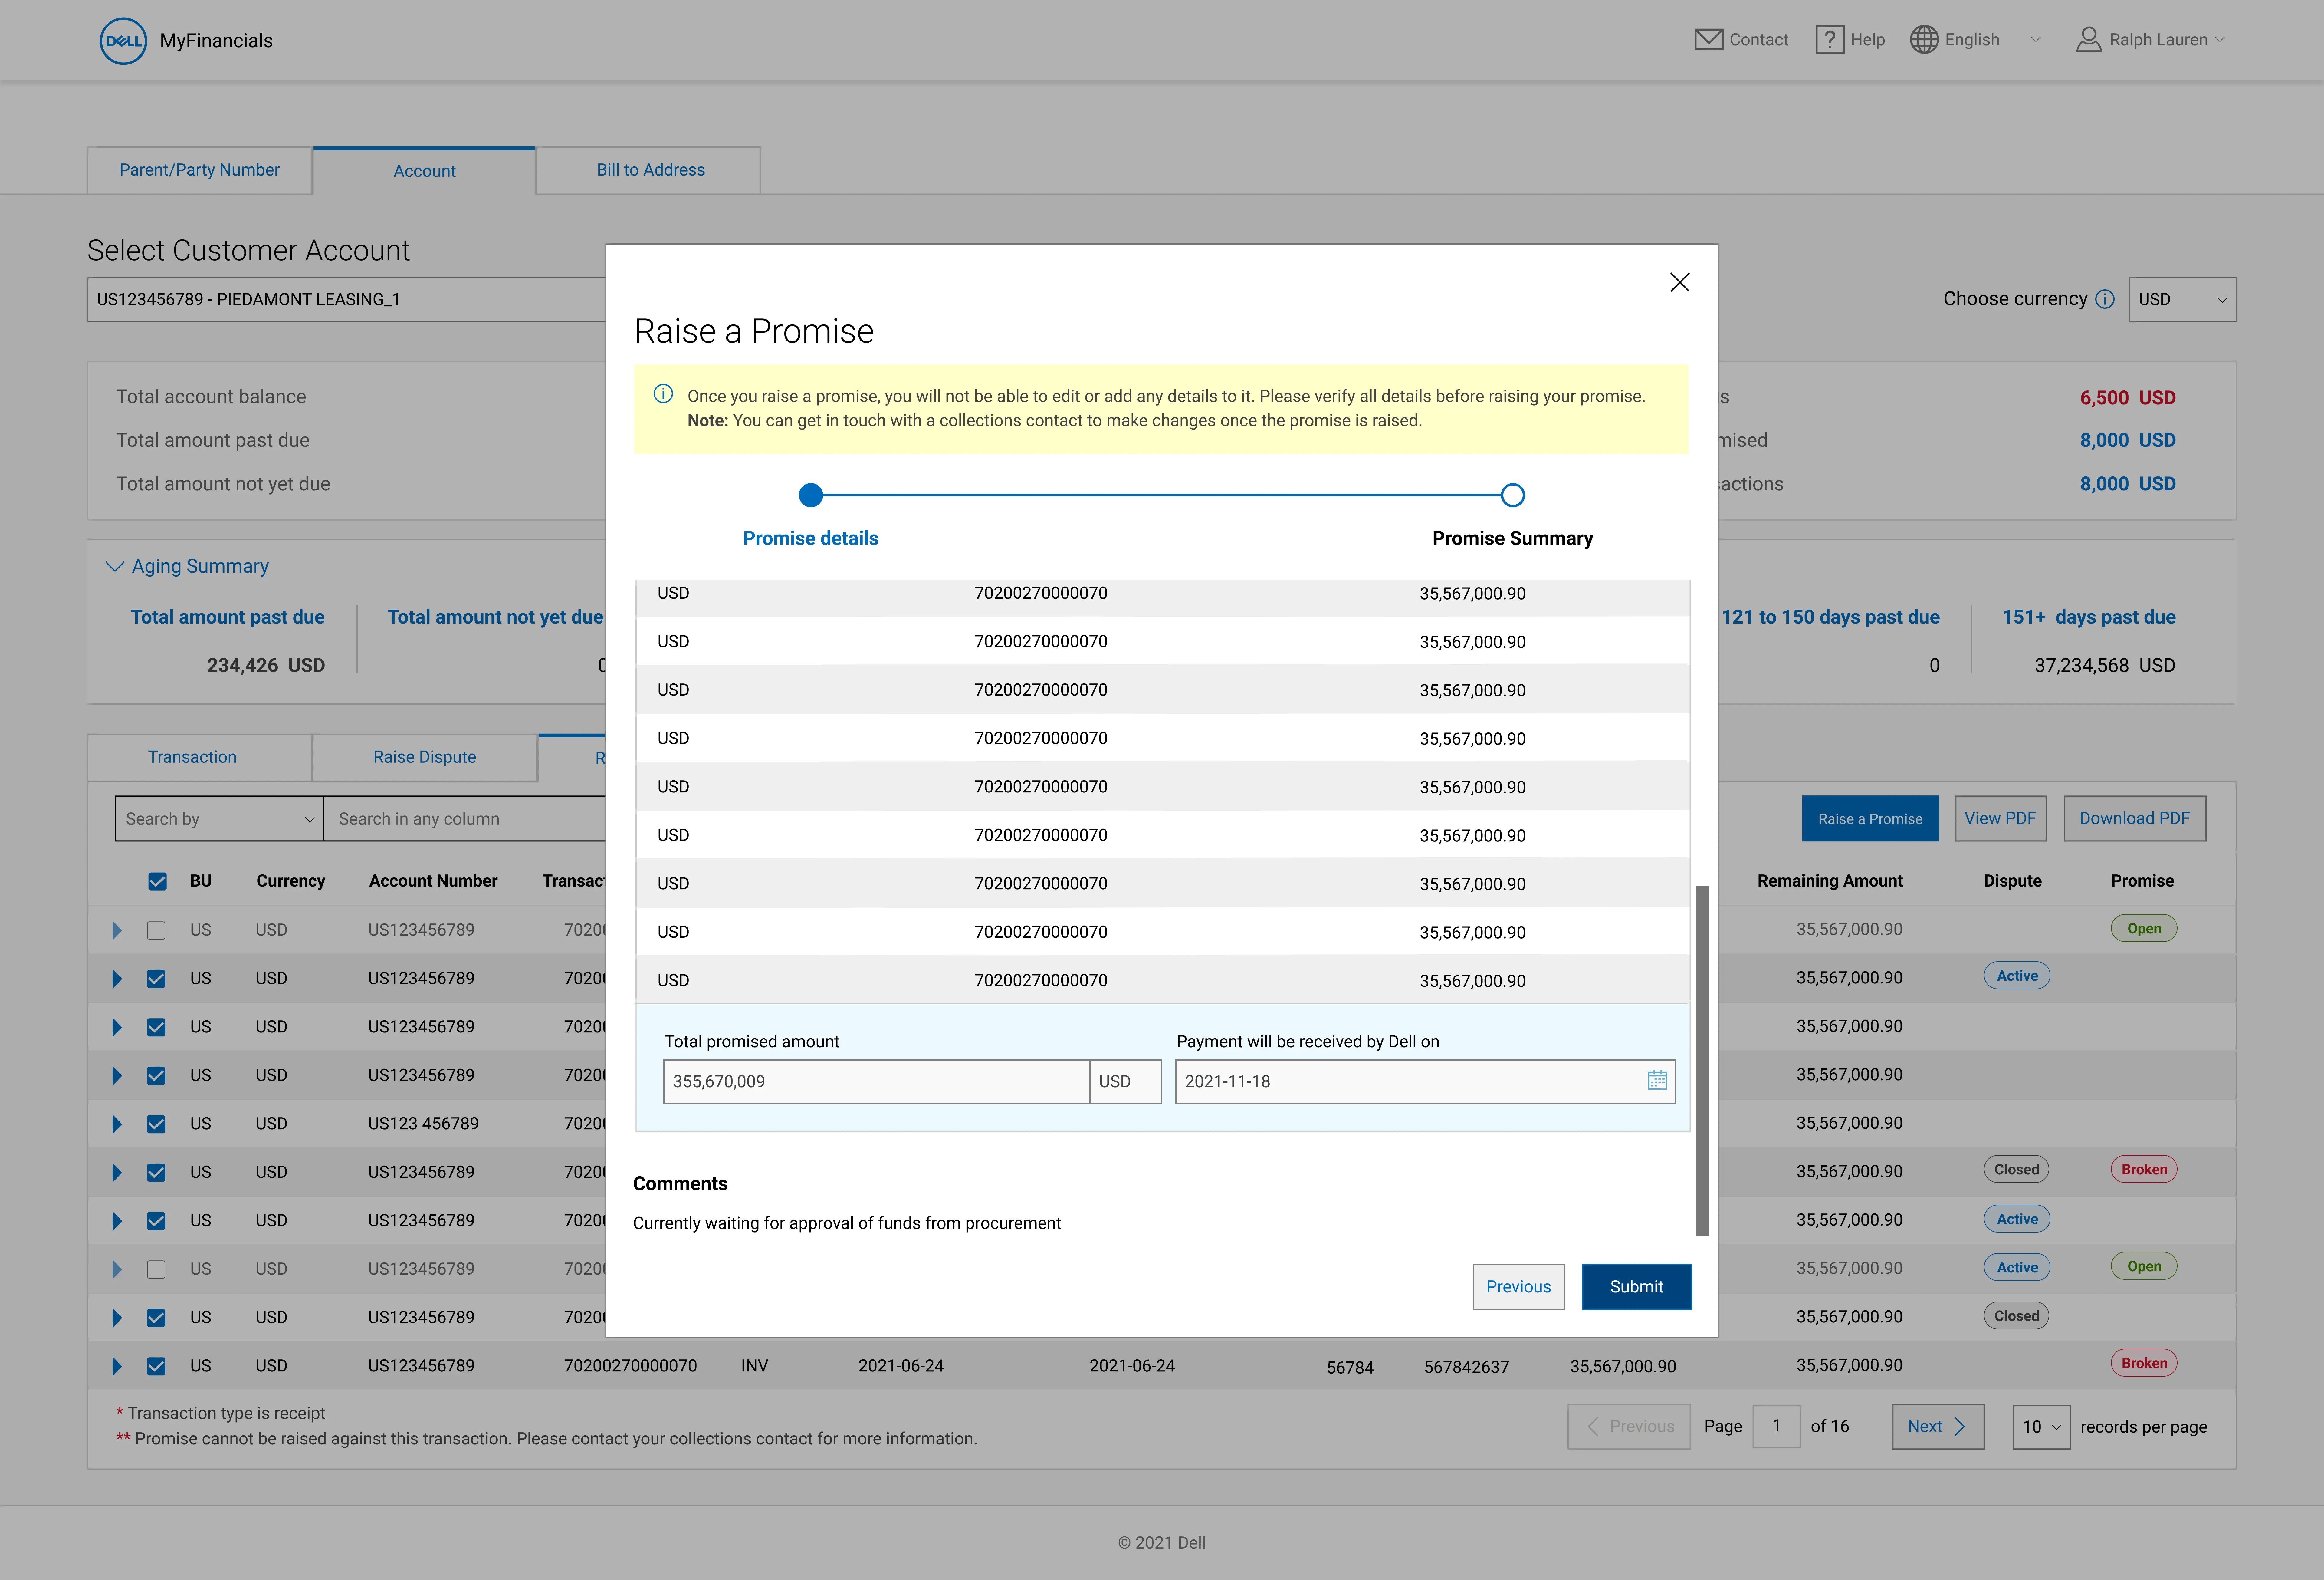Viewport: 2324px width, 1580px height.
Task: Expand the last transaction row arrow
Action: [117, 1366]
